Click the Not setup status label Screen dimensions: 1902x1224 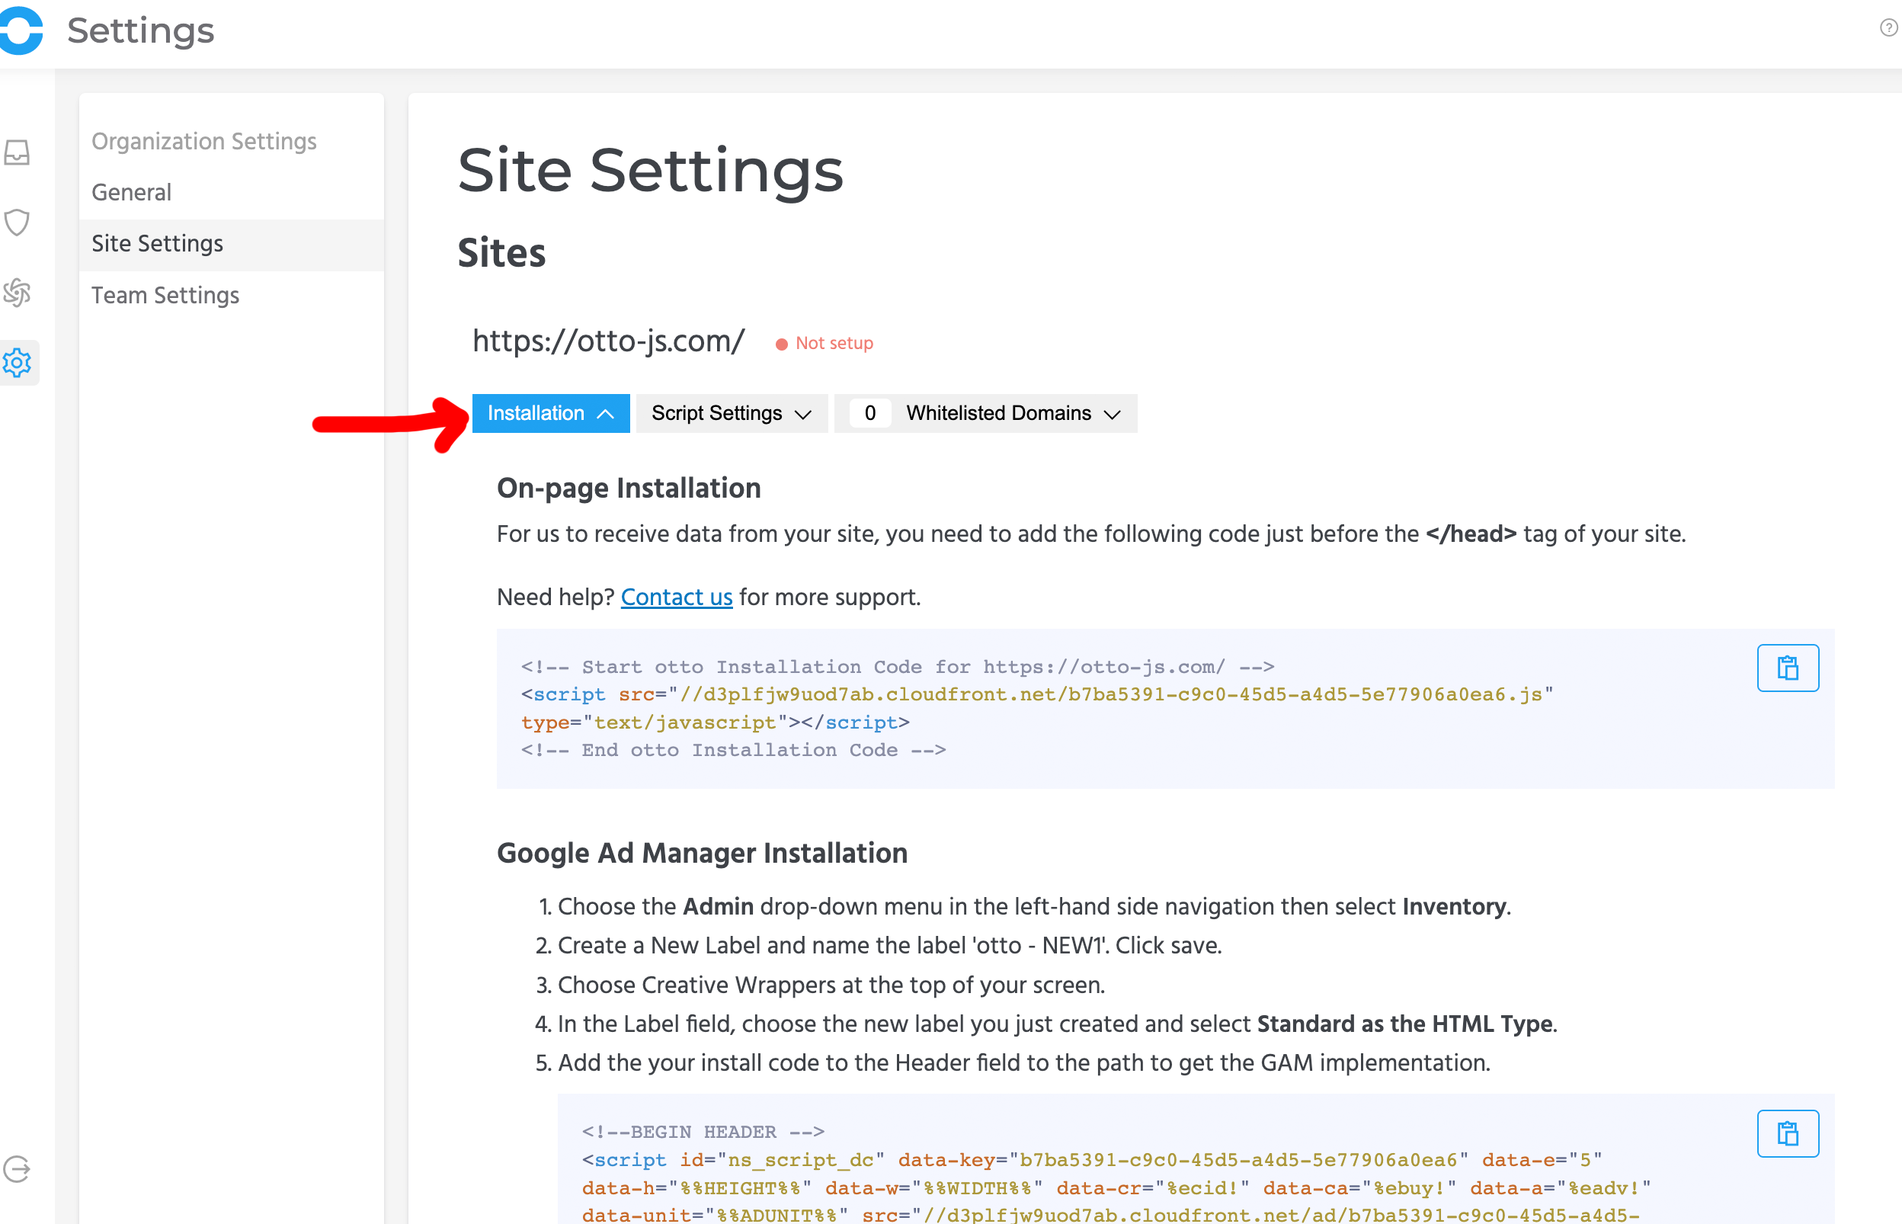point(825,344)
